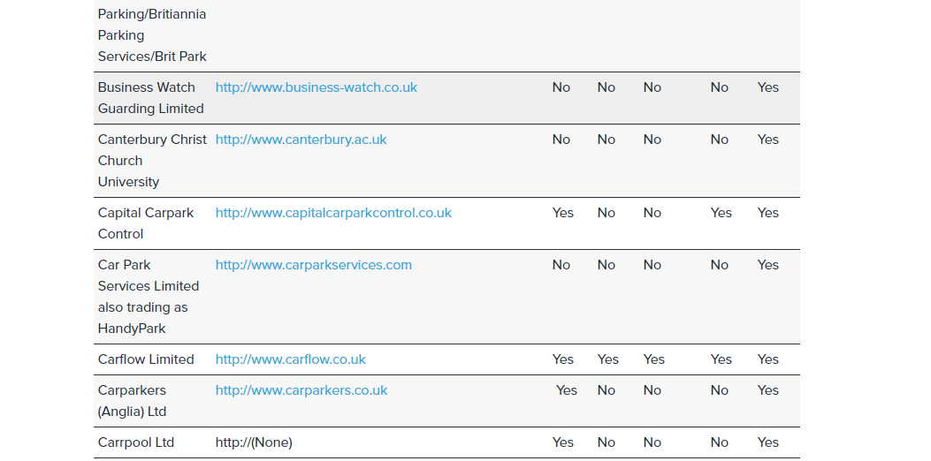The height and width of the screenshot is (461, 931).
Task: Click the Car Park Services Limited name
Action: click(x=149, y=297)
